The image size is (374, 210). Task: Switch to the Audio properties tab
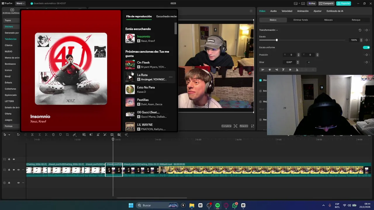click(273, 11)
